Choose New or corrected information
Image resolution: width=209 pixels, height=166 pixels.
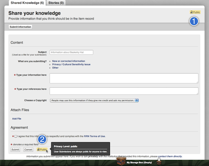[x=69, y=61]
